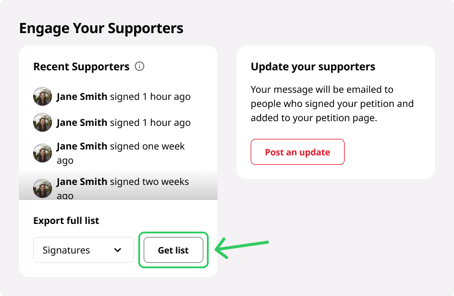The width and height of the screenshot is (454, 296).
Task: Open the avatar of the second listed supporter
Action: tap(43, 122)
